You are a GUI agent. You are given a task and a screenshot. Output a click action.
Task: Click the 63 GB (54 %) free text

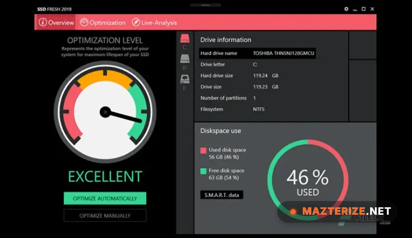click(x=224, y=178)
